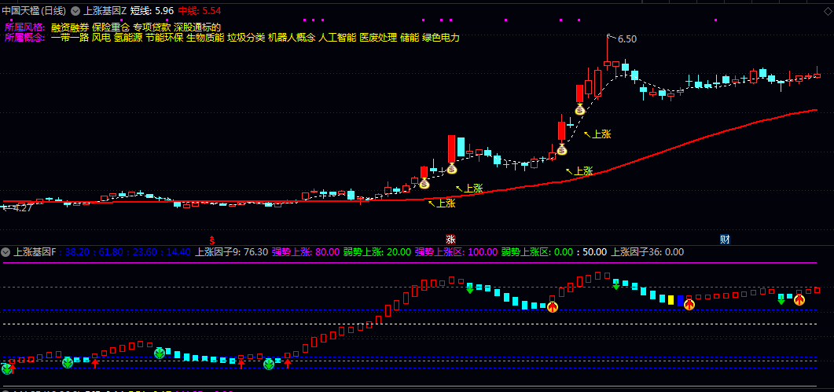Click the 所属风格 label
Viewport: 834px width, 392px height.
tap(25, 27)
